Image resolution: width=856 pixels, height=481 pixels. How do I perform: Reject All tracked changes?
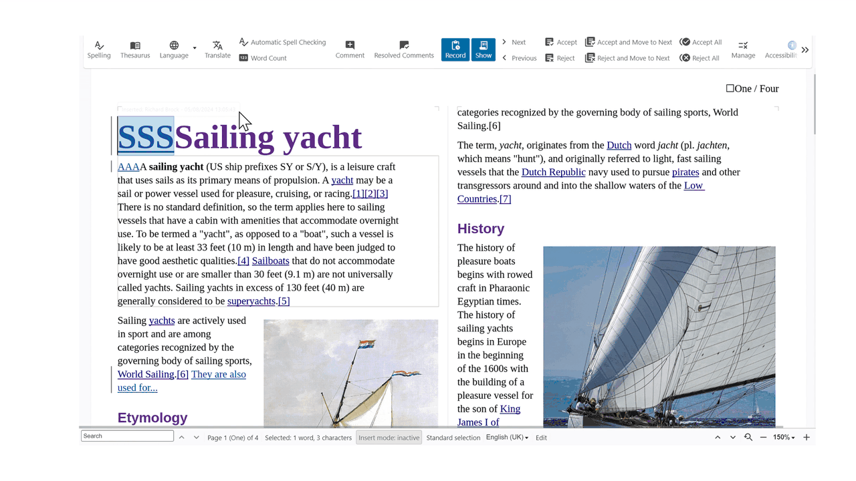coord(700,58)
